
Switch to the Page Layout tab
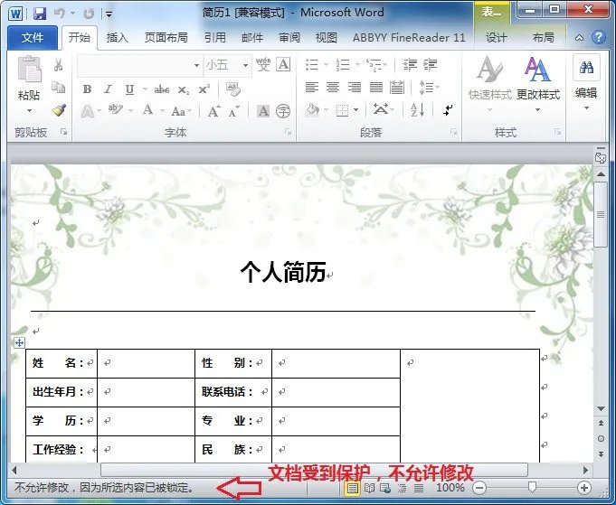coord(166,38)
